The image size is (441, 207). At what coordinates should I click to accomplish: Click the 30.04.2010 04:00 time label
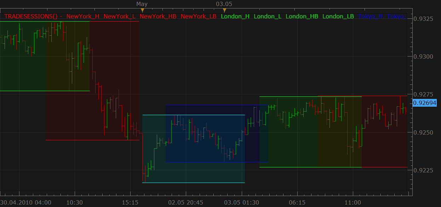tap(26, 203)
